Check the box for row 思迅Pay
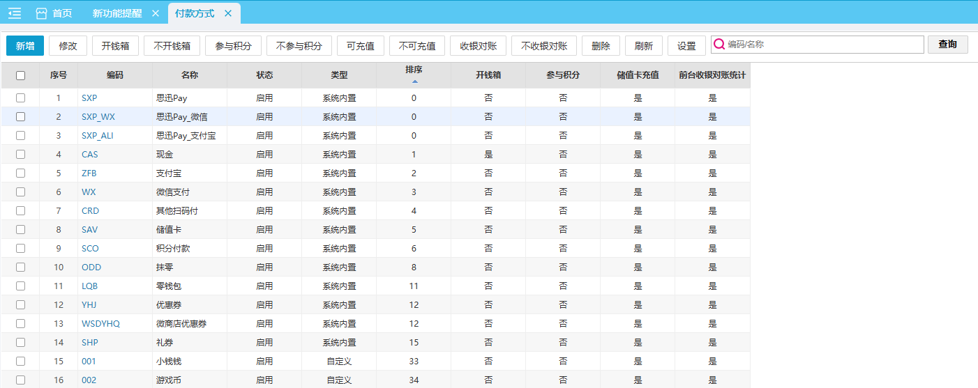Screen dimensions: 978x388 tap(20, 98)
